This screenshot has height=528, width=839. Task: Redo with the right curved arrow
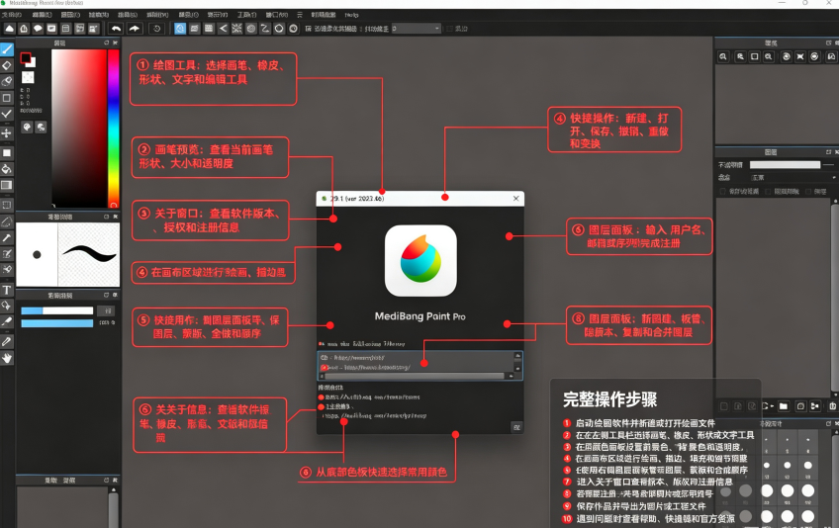[135, 29]
